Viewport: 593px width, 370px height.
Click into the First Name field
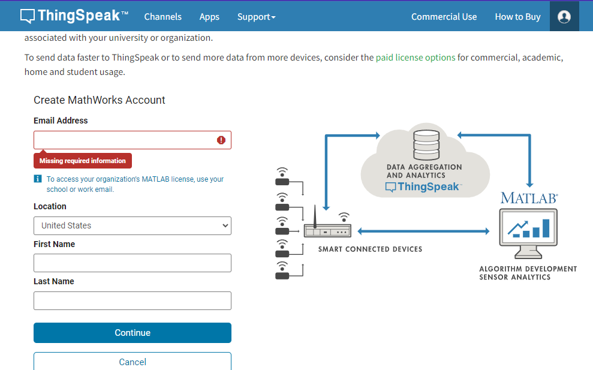pyautogui.click(x=133, y=263)
